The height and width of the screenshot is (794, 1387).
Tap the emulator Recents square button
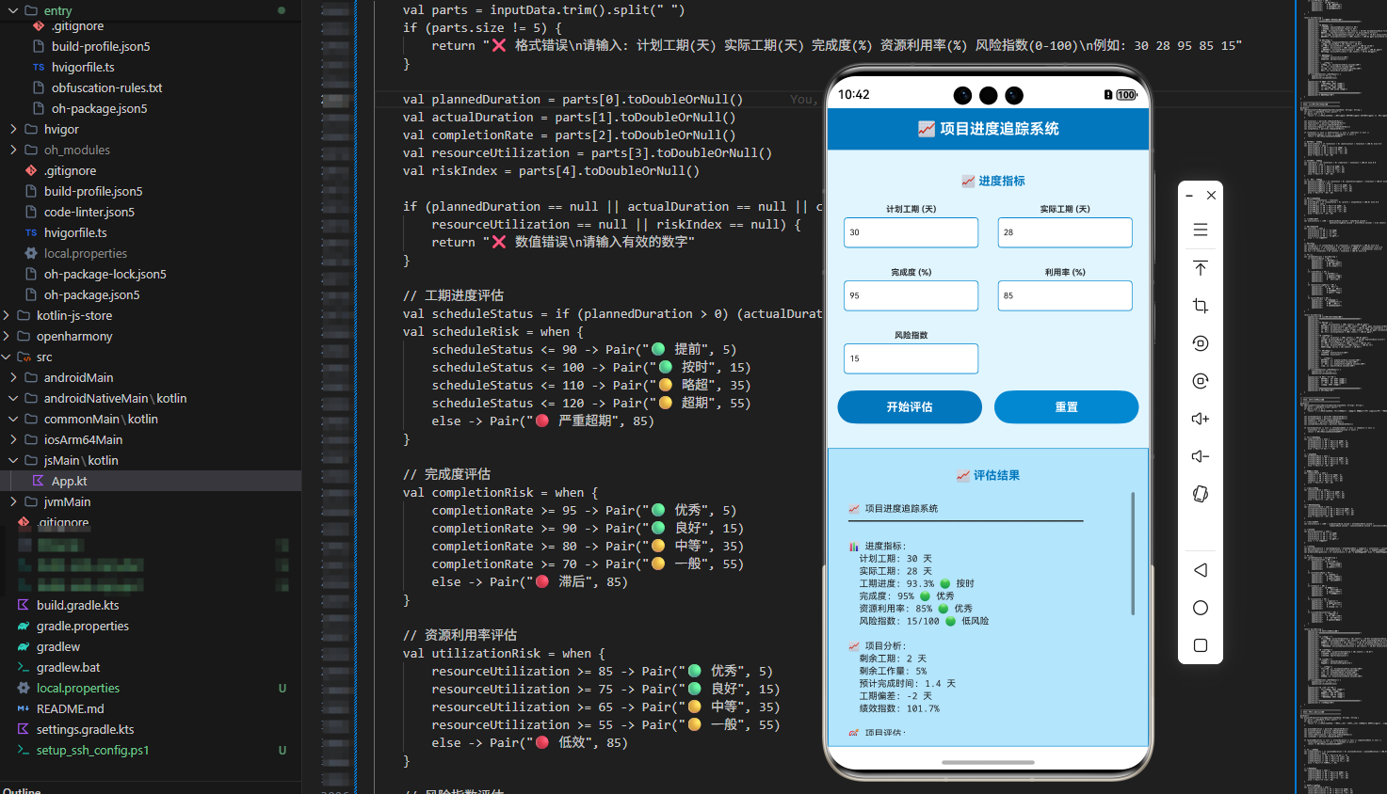pos(1201,645)
